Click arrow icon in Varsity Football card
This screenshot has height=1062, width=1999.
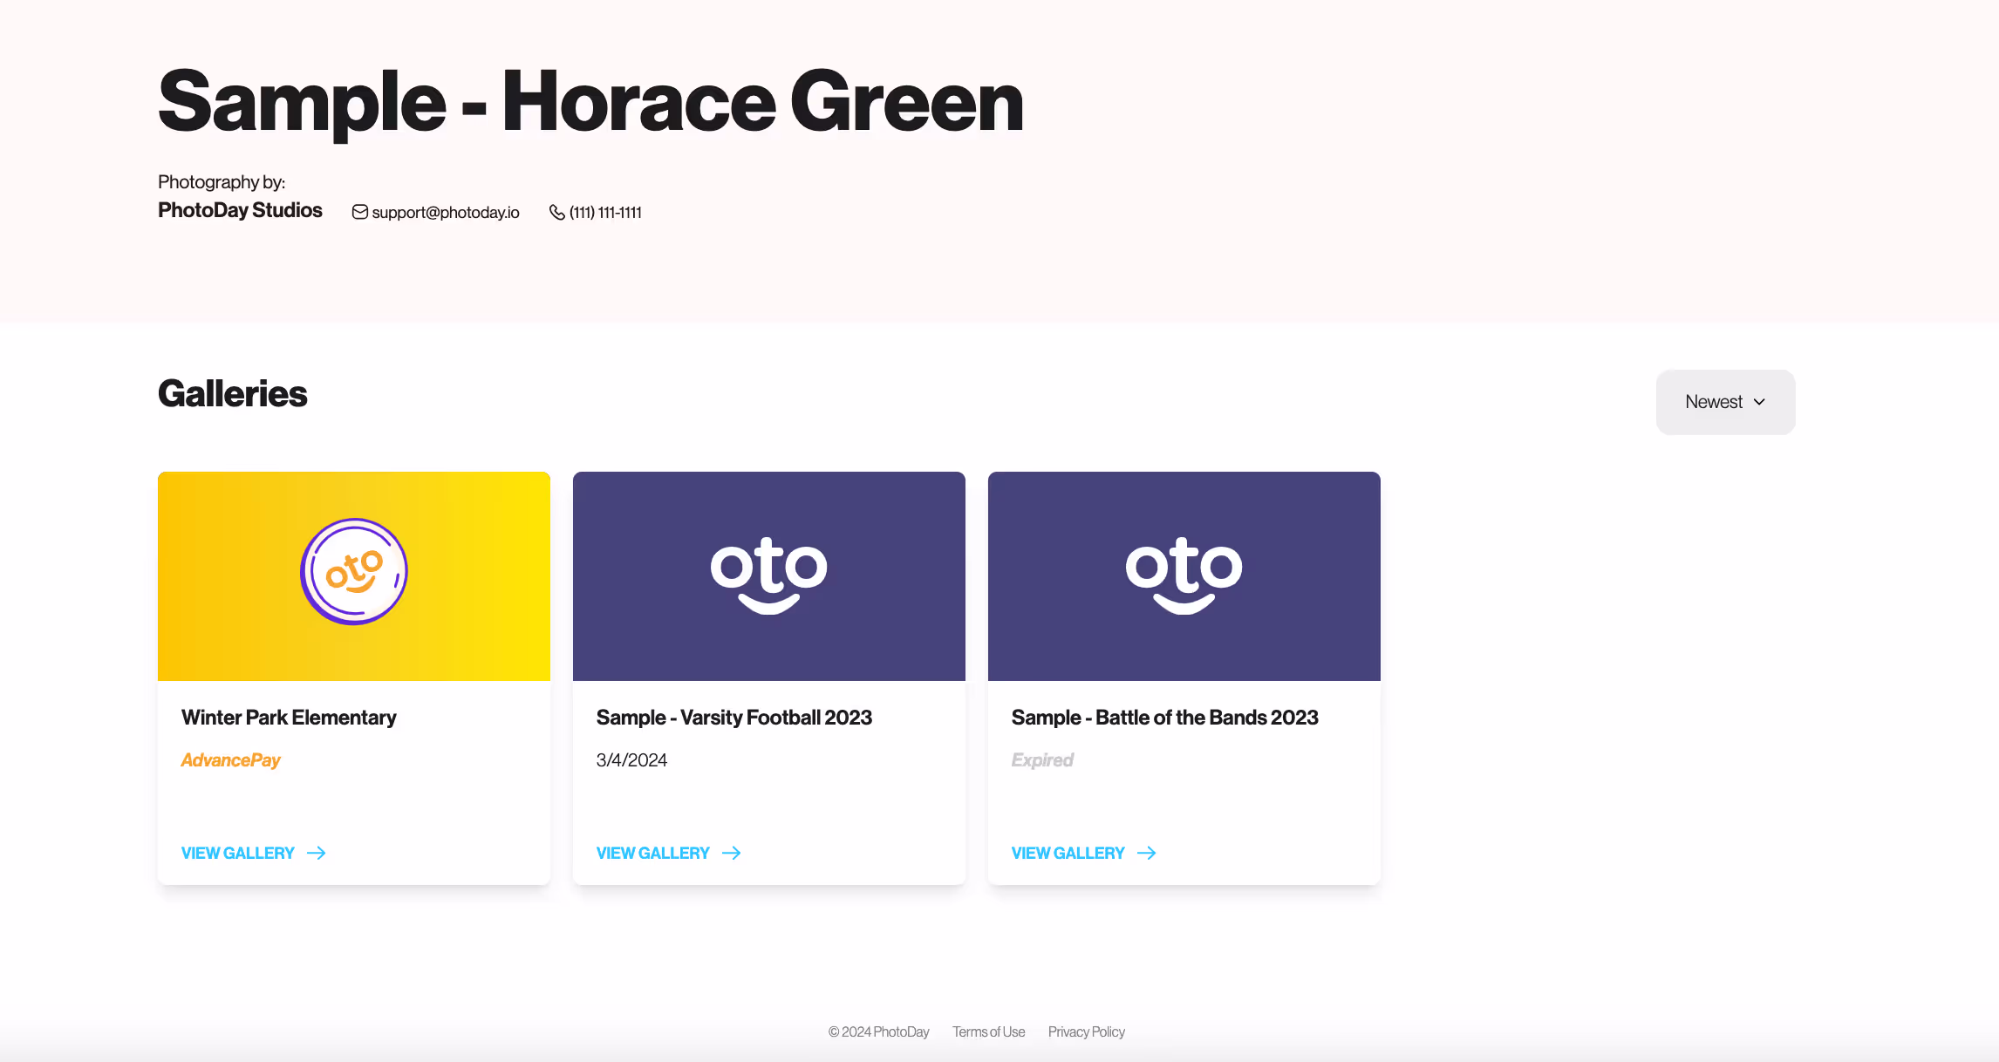click(732, 853)
